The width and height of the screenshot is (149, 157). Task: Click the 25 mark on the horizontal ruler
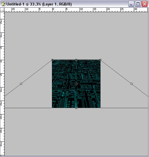click(x=122, y=9)
